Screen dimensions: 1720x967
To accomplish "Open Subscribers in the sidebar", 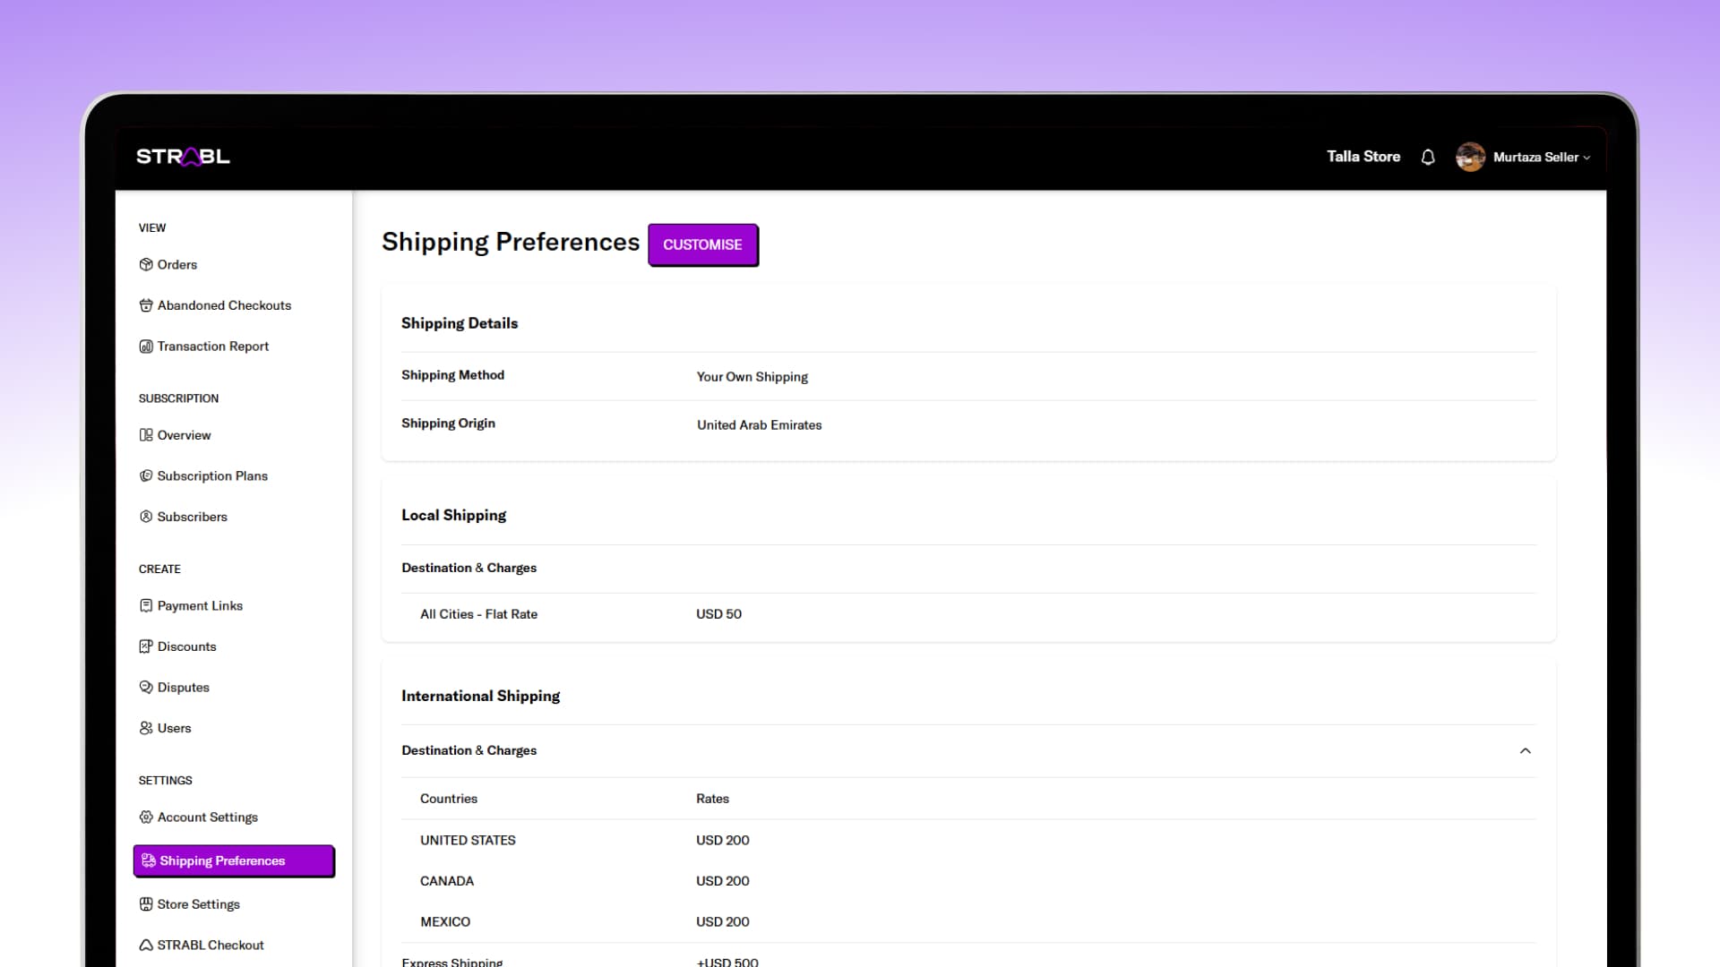I will 192,517.
